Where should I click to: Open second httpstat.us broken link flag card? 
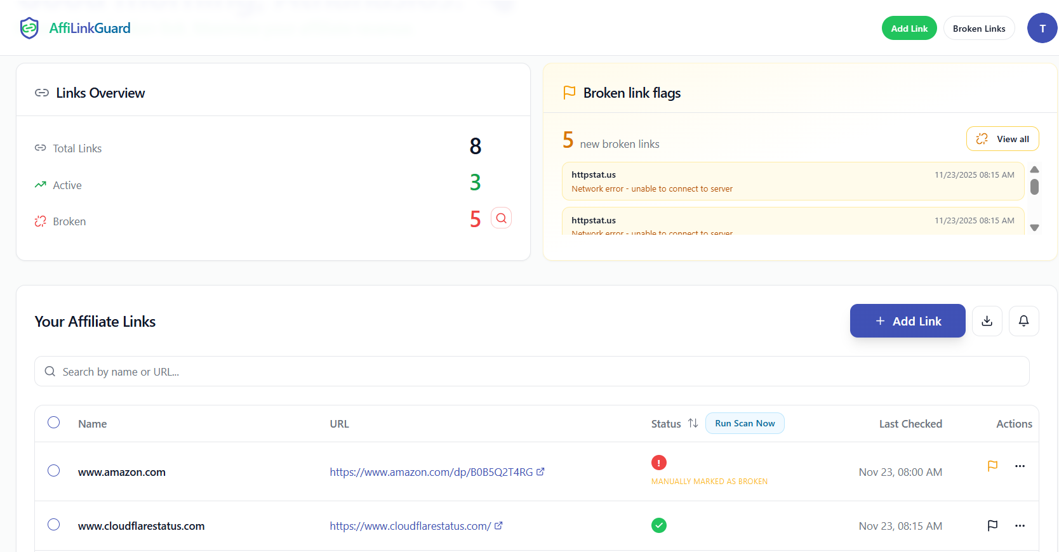coord(793,221)
